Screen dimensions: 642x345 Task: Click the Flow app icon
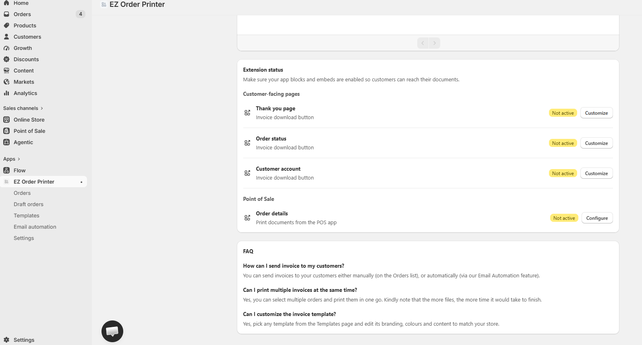[x=6, y=170]
